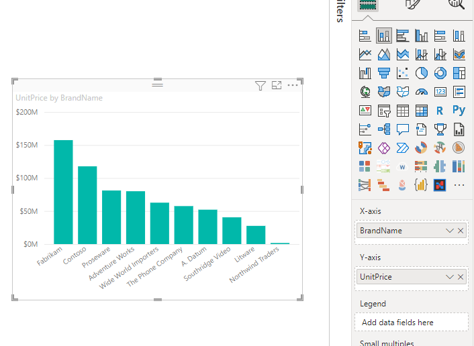Select the Paginated report visual
Viewport: 474px width, 346px height.
point(459,129)
